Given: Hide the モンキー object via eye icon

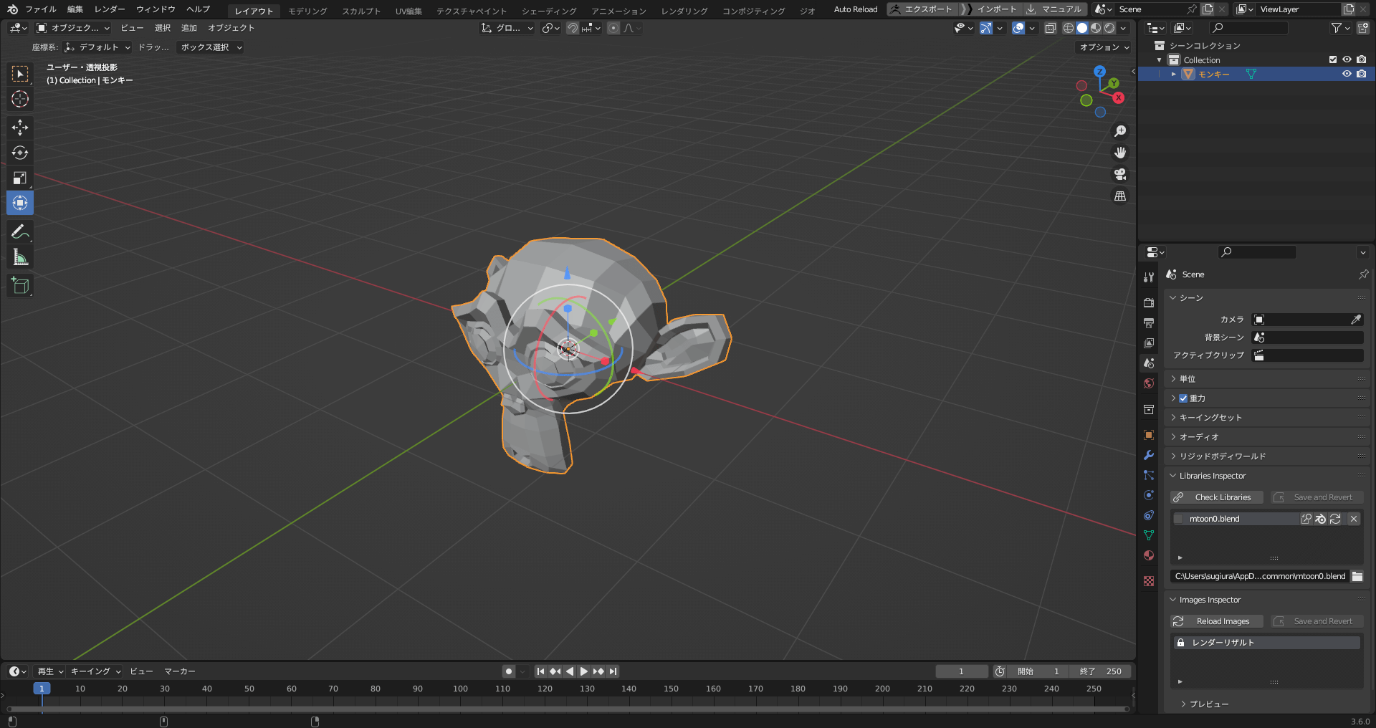Looking at the screenshot, I should pos(1347,74).
